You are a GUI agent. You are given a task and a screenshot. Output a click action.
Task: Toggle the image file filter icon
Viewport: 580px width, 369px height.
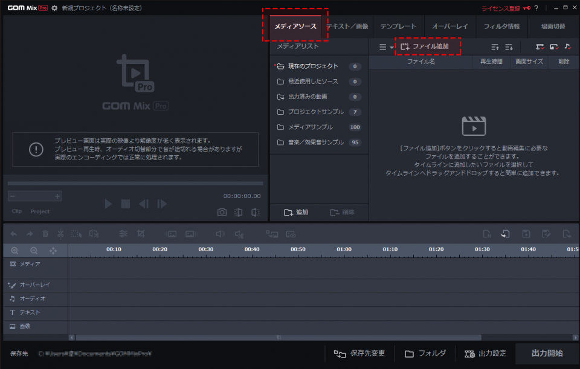pyautogui.click(x=554, y=47)
